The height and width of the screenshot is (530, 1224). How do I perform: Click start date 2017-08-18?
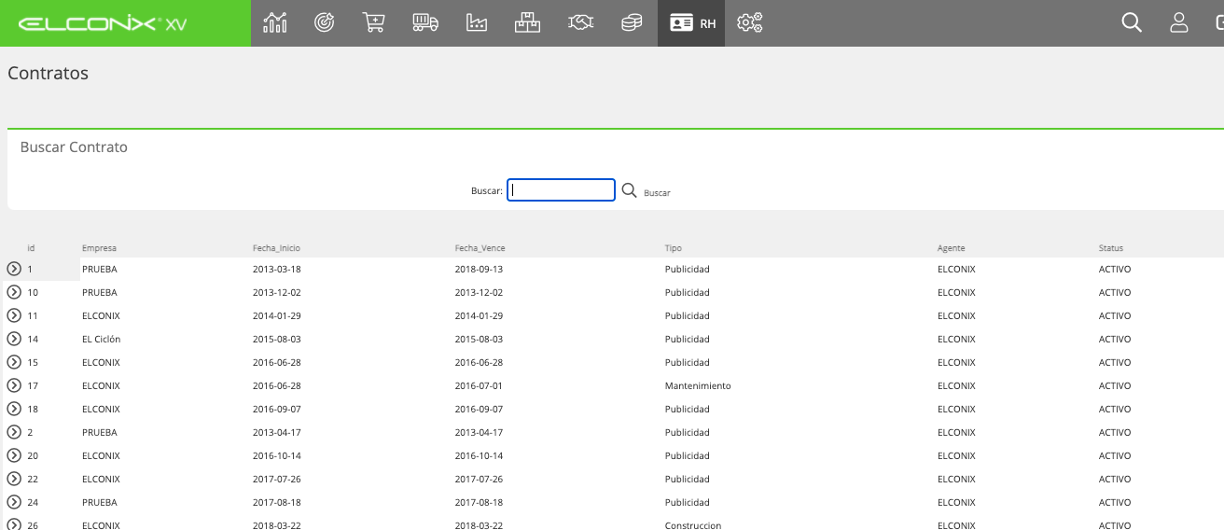point(276,502)
